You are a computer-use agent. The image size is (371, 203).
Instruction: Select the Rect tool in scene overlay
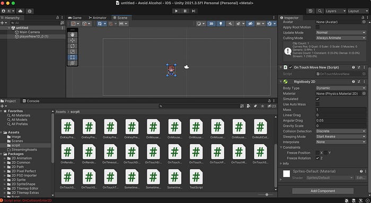click(x=73, y=57)
